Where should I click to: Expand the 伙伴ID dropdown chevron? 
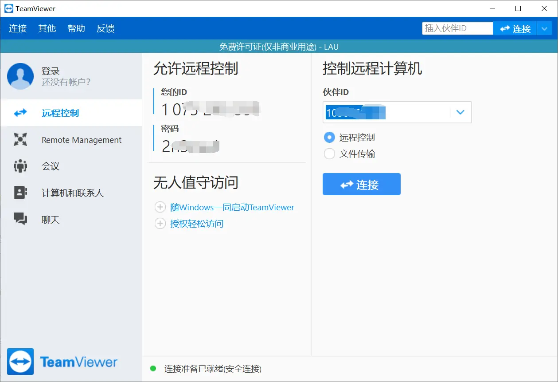coord(460,112)
